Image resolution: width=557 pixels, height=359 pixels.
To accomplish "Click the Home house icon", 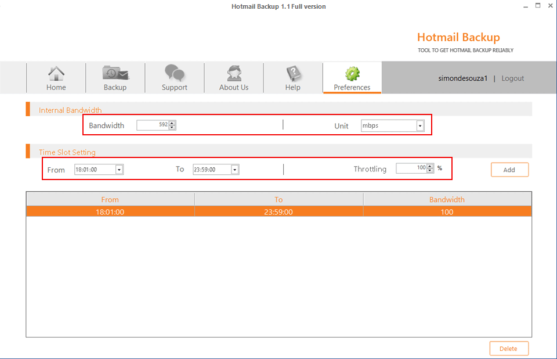I will [x=56, y=74].
